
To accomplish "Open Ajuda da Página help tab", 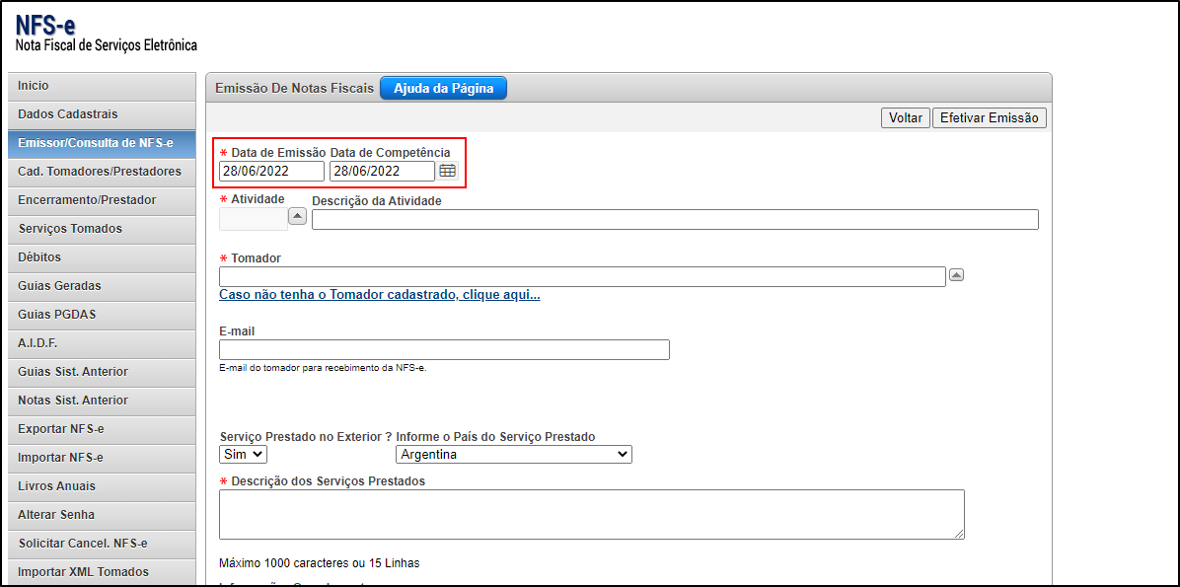I will pyautogui.click(x=443, y=88).
